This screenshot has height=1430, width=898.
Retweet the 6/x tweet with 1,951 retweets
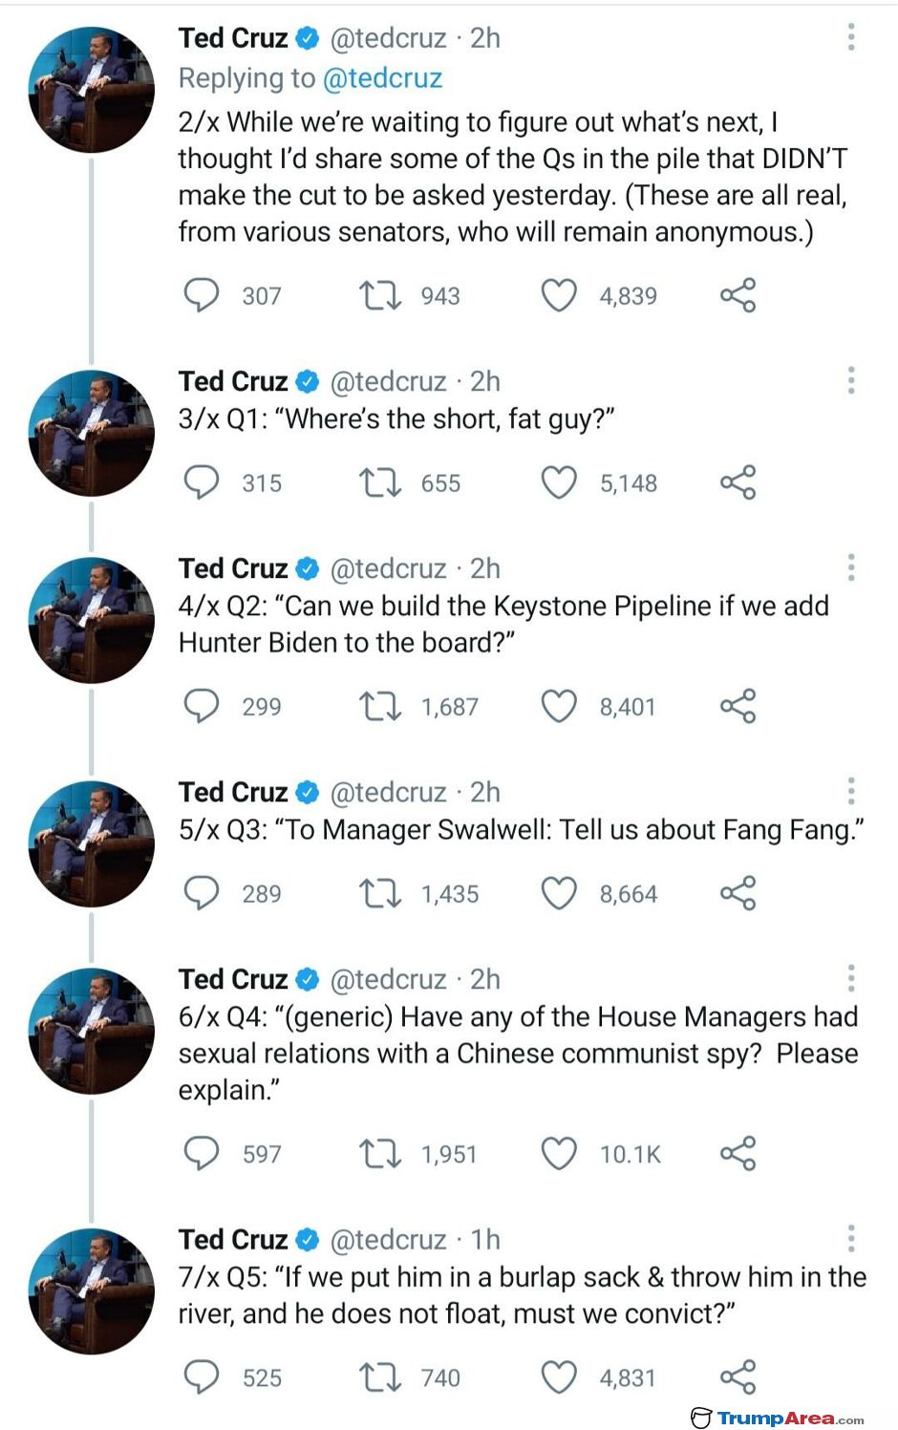click(x=379, y=1153)
